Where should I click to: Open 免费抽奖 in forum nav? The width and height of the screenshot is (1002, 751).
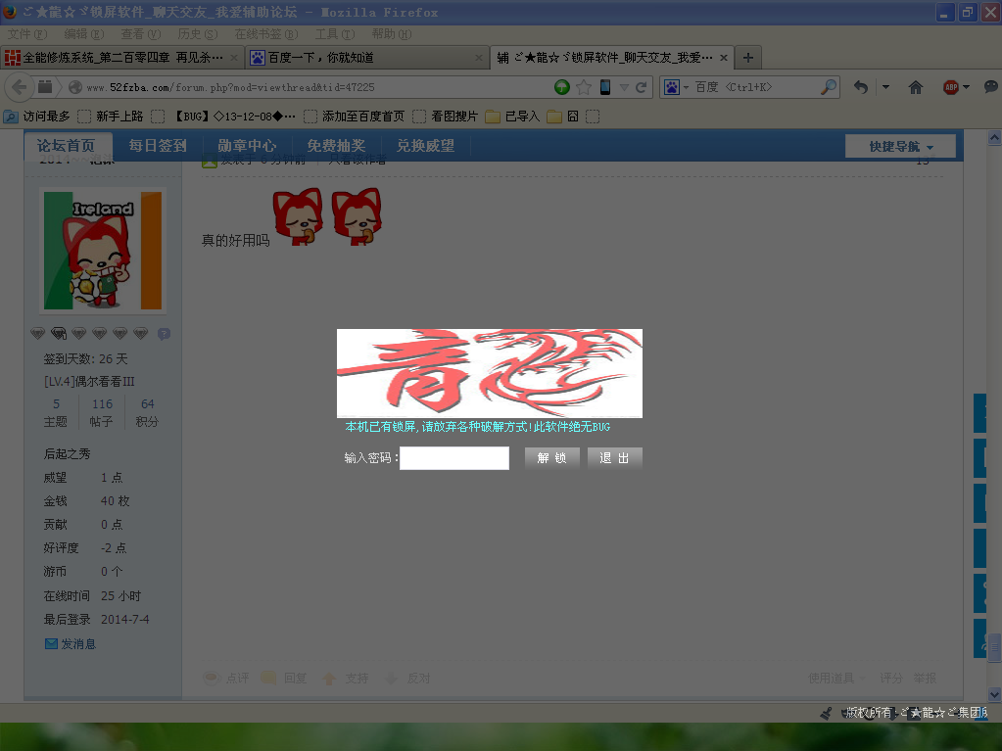[x=336, y=146]
